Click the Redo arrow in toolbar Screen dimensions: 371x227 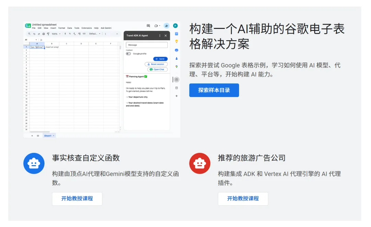click(x=39, y=34)
